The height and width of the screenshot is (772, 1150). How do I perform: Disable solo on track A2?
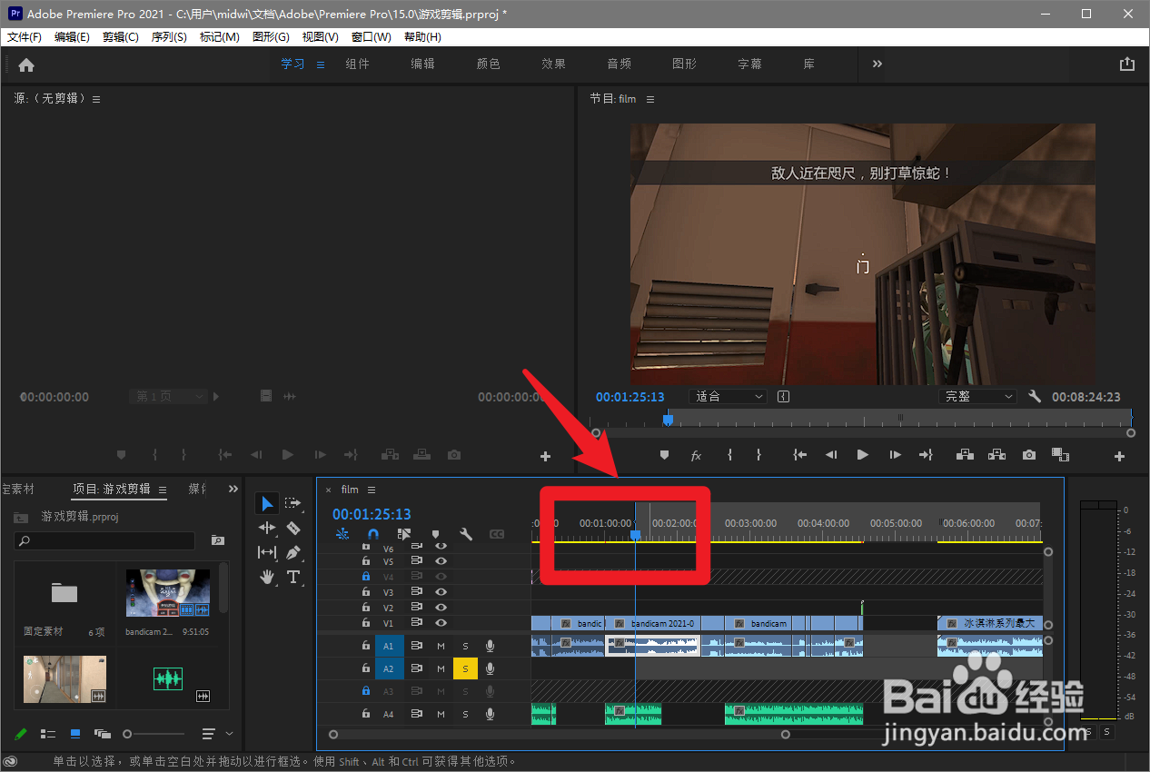(x=465, y=669)
